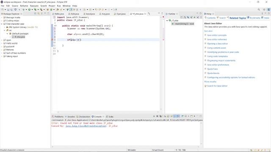Image resolution: width=271 pixels, height=152 pixels.
Task: Open the Run button dropdown arrow
Action: tap(32, 10)
